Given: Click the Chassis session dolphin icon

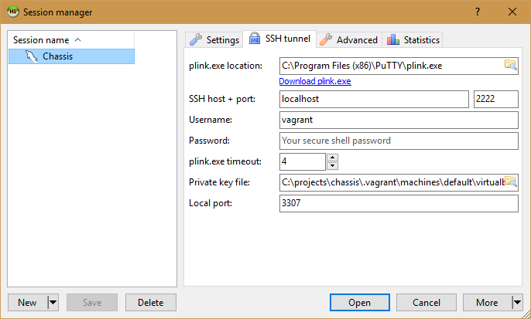Looking at the screenshot, I should 32,56.
